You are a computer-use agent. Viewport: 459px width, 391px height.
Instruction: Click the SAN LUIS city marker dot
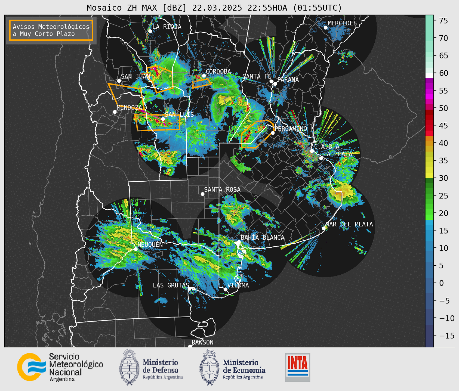[x=163, y=119]
